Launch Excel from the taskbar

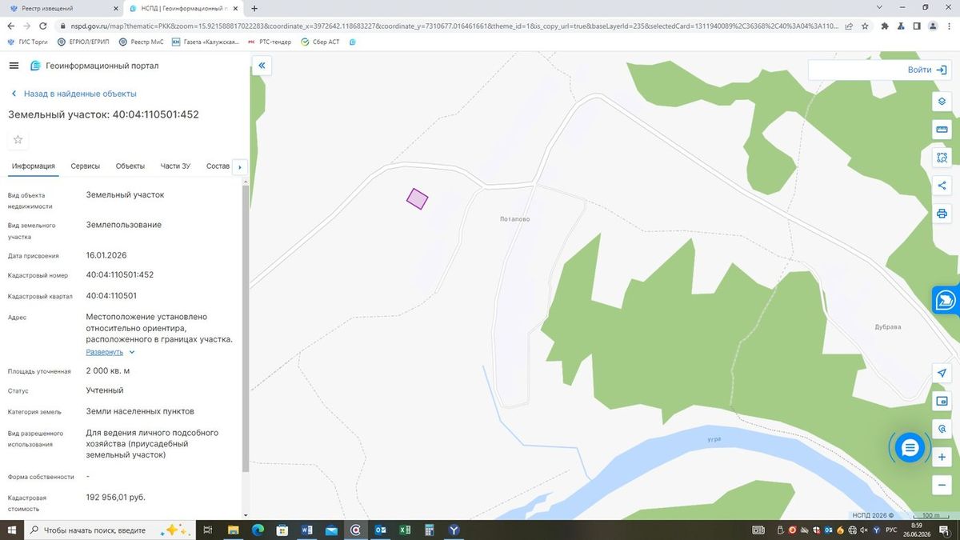(x=405, y=530)
